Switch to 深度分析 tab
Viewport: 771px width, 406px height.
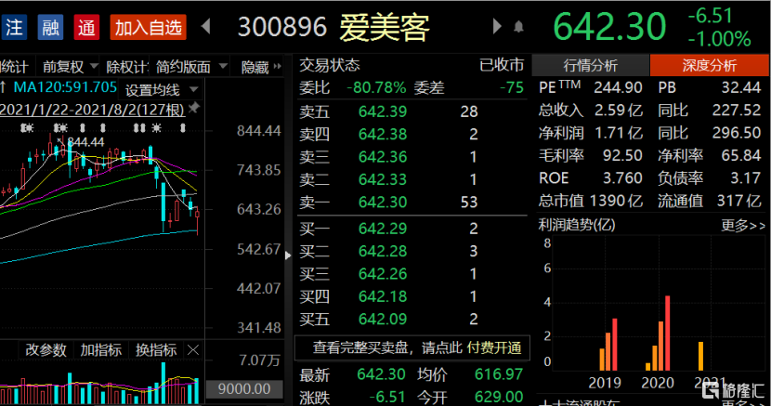[709, 65]
